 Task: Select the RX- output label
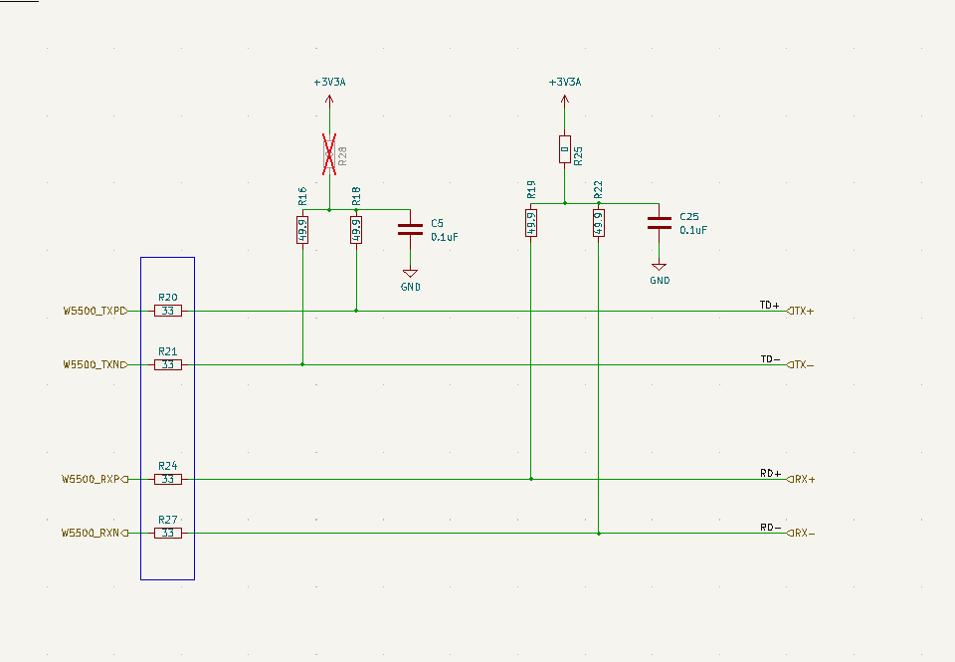(801, 533)
